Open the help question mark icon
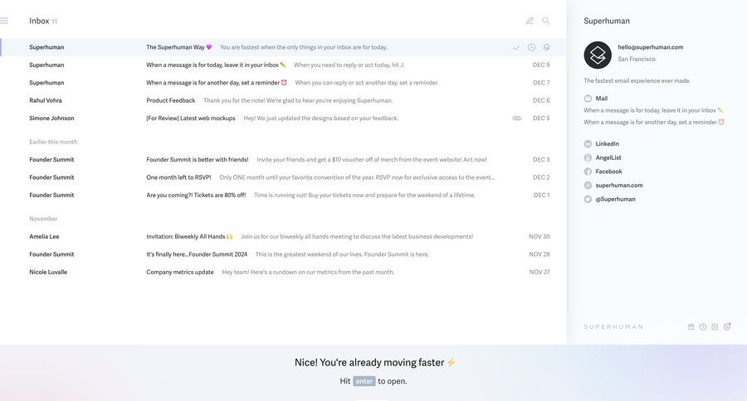Image resolution: width=747 pixels, height=401 pixels. coord(703,326)
